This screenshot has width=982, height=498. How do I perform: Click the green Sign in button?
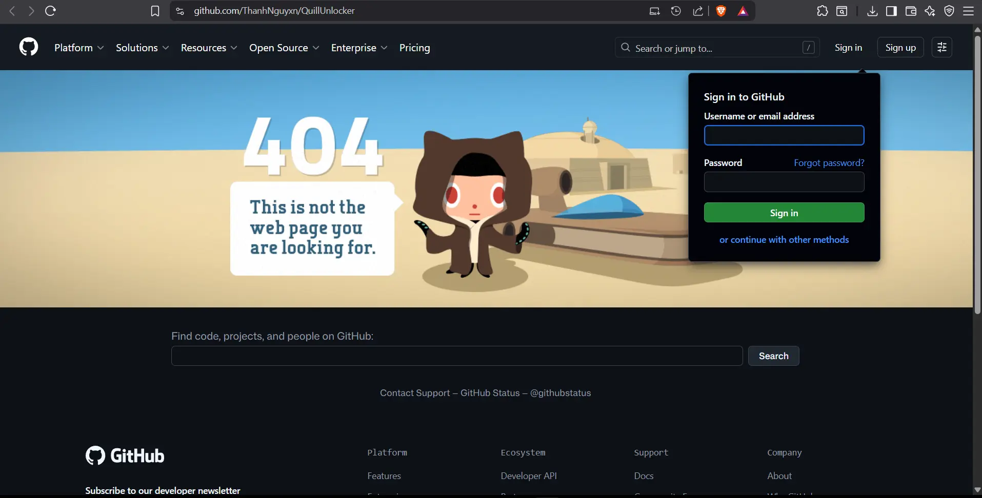tap(784, 213)
